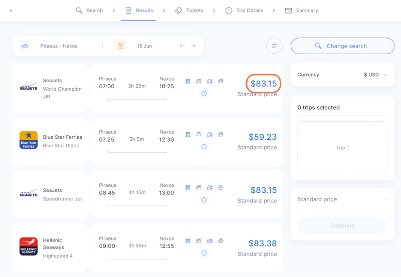Click the no-cabin icon in the 07:00 trip
The width and height of the screenshot is (401, 277).
(x=198, y=81)
